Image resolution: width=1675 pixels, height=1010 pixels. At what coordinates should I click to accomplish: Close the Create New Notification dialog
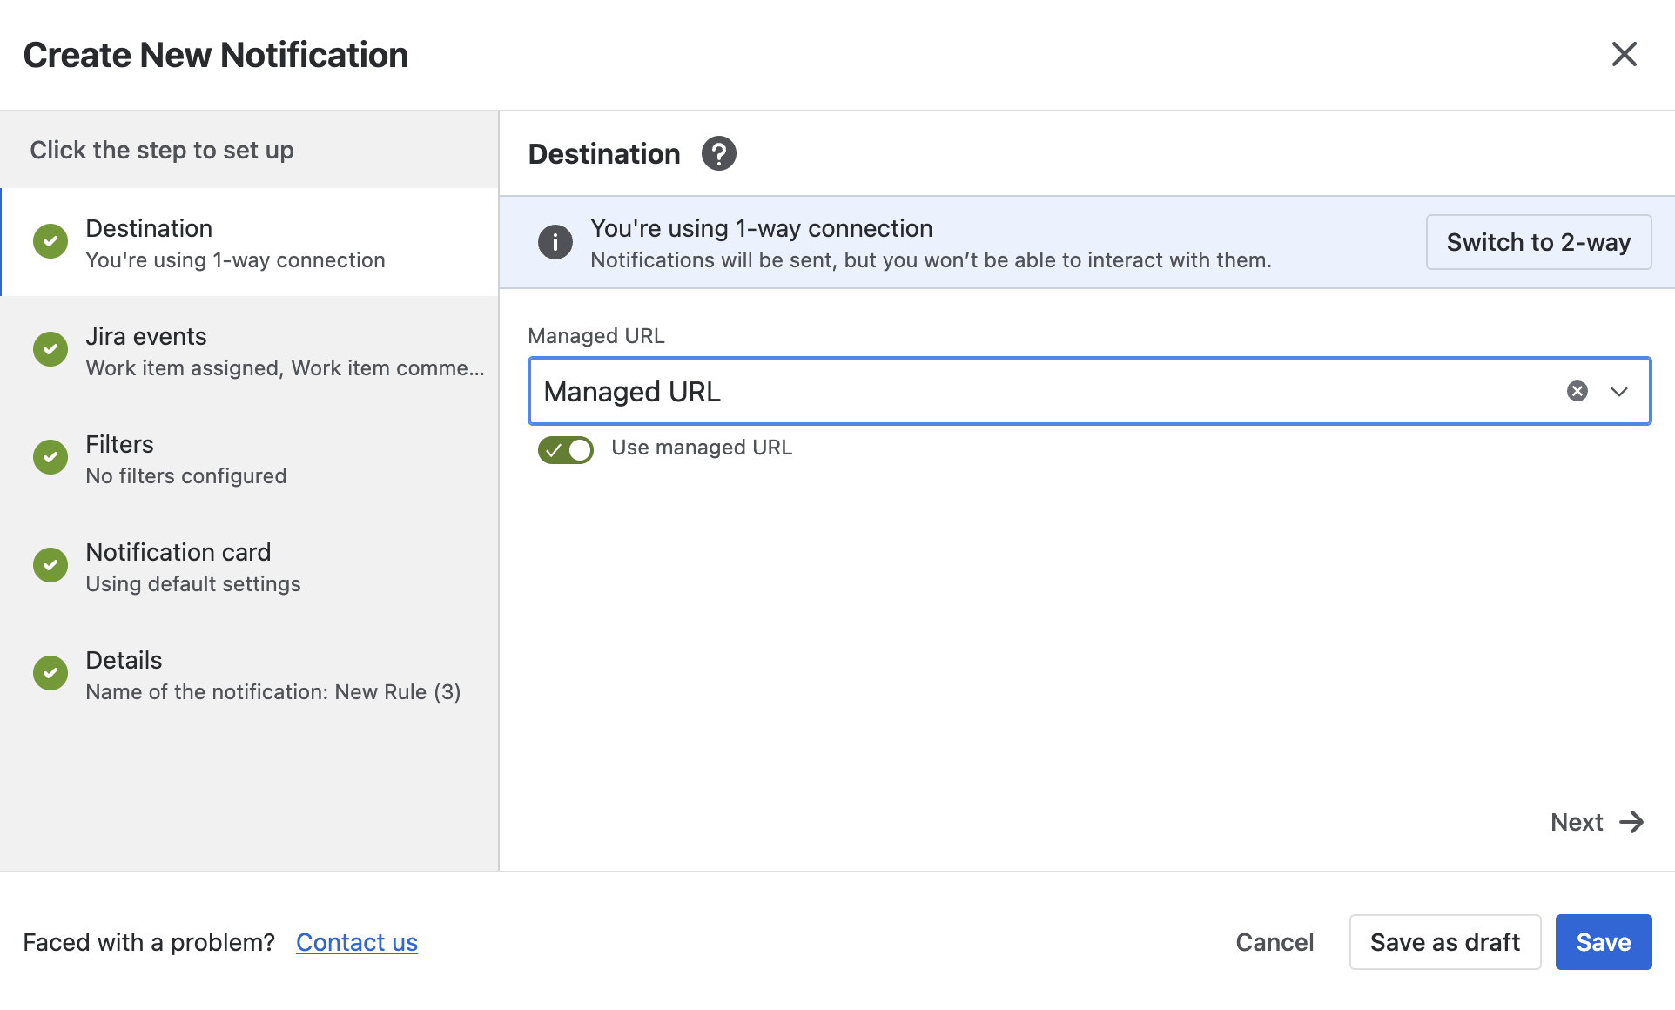[1624, 54]
